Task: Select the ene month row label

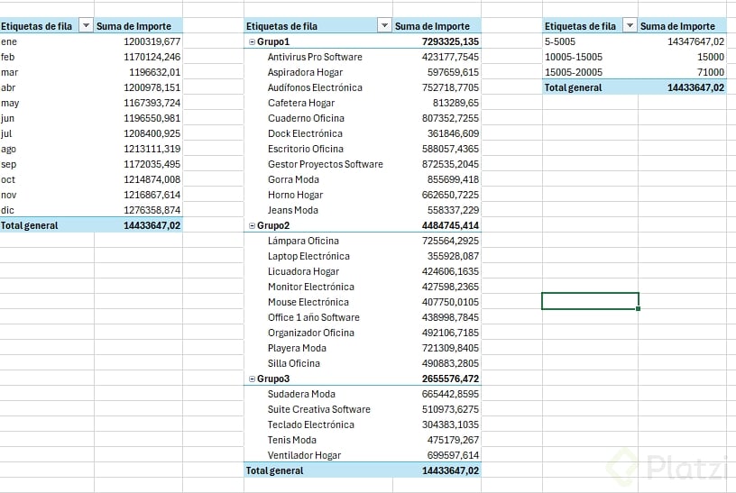Action: point(9,41)
